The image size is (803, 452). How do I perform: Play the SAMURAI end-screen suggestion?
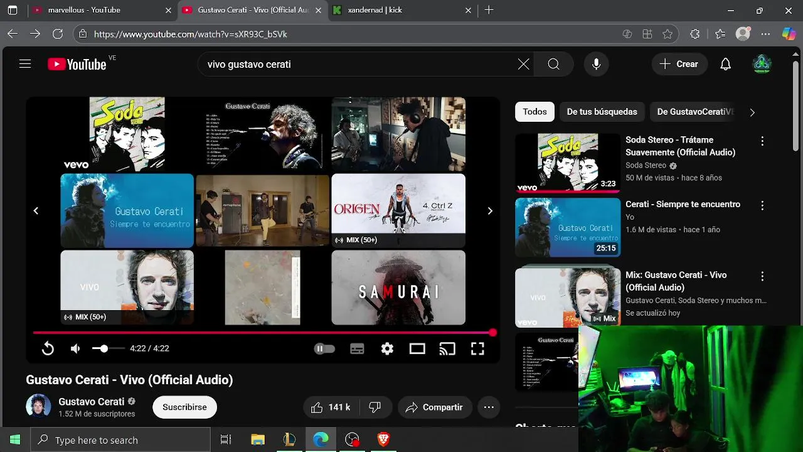point(398,288)
